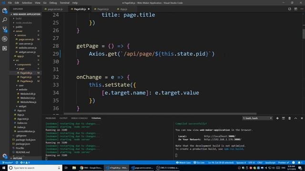Open the Debug view in activity bar

(x=4, y=38)
